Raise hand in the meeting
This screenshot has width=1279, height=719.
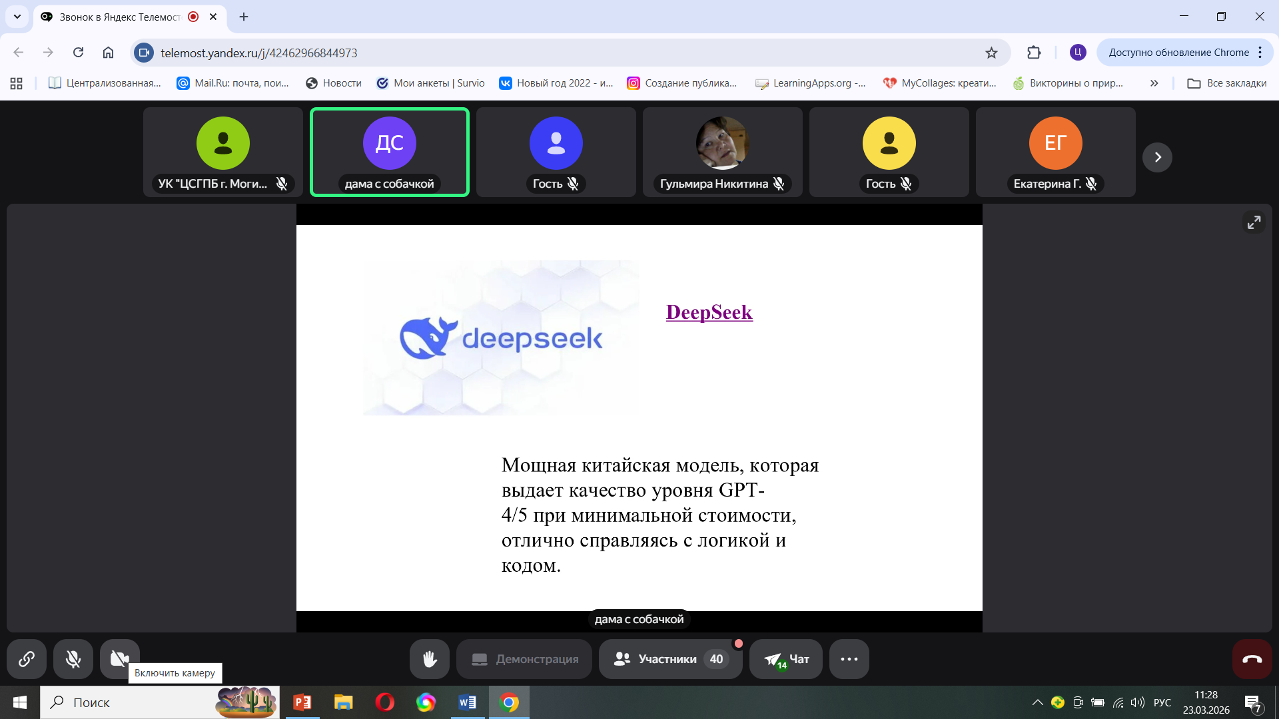tap(430, 659)
